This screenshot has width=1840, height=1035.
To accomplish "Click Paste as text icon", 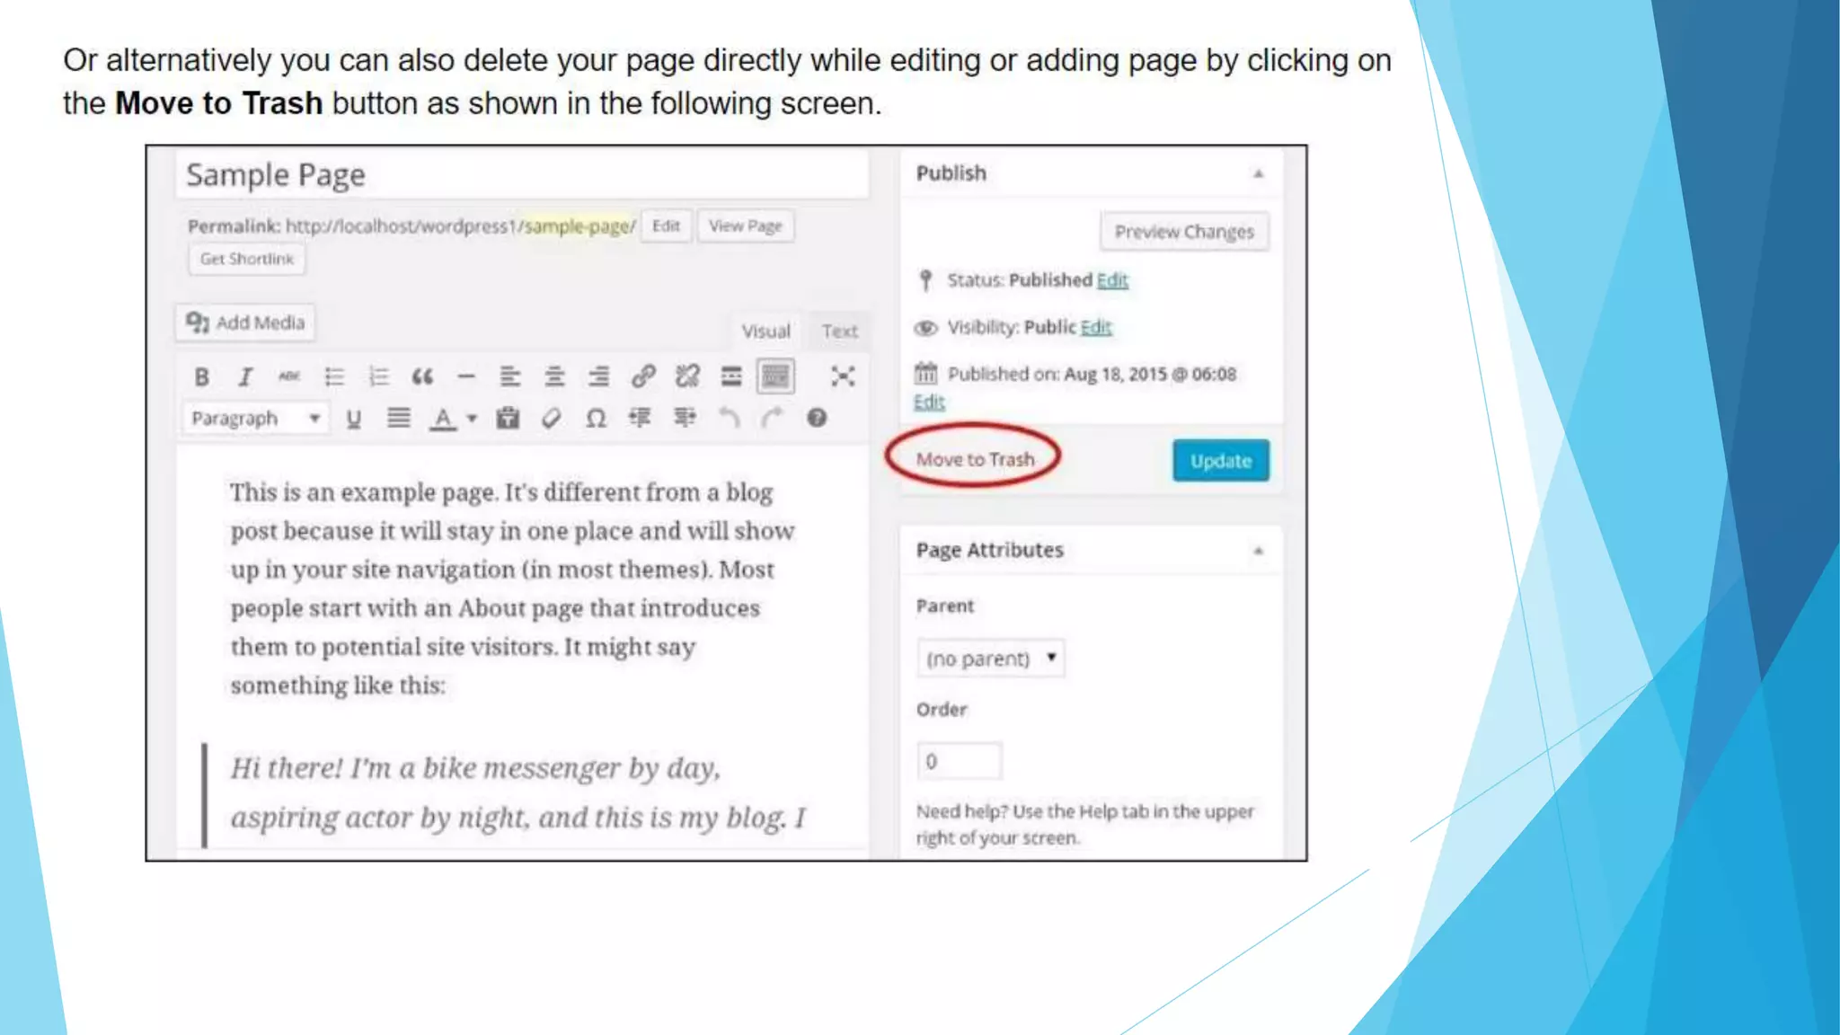I will click(x=508, y=418).
